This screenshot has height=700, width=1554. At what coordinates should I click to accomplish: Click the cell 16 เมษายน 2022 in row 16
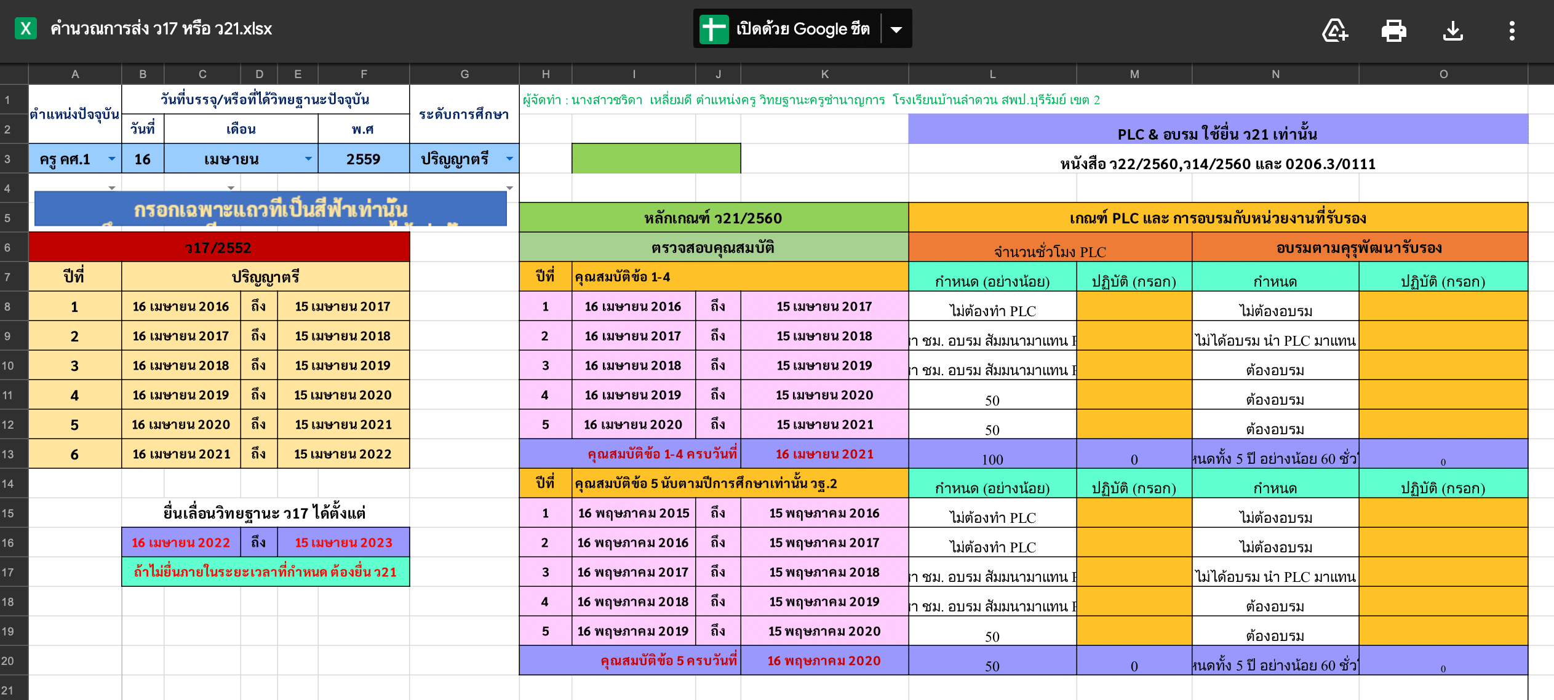tap(181, 543)
